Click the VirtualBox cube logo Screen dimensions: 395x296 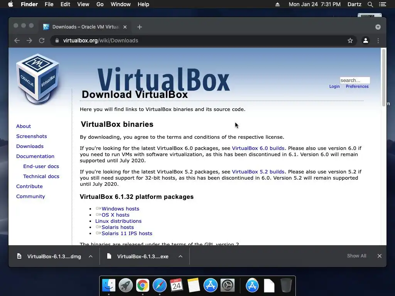pyautogui.click(x=38, y=79)
